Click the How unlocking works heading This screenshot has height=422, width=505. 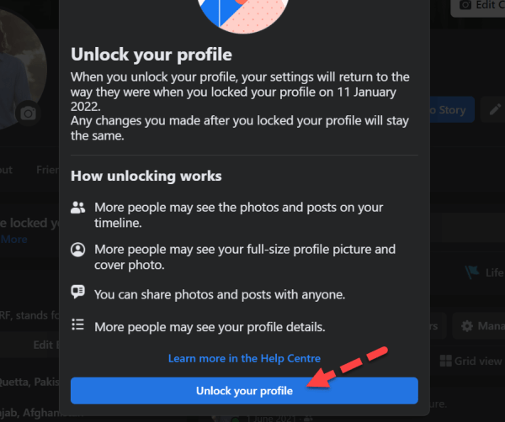pyautogui.click(x=146, y=176)
